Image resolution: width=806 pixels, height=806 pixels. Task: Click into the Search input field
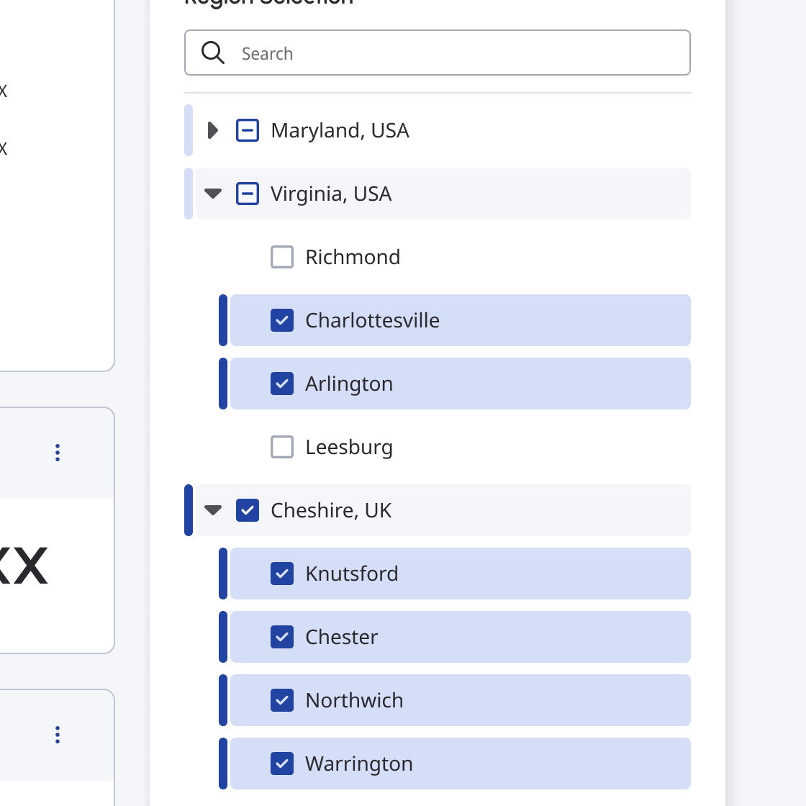(438, 53)
